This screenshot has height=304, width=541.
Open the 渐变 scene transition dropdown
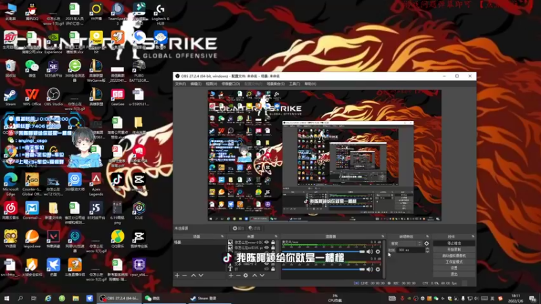click(405, 243)
